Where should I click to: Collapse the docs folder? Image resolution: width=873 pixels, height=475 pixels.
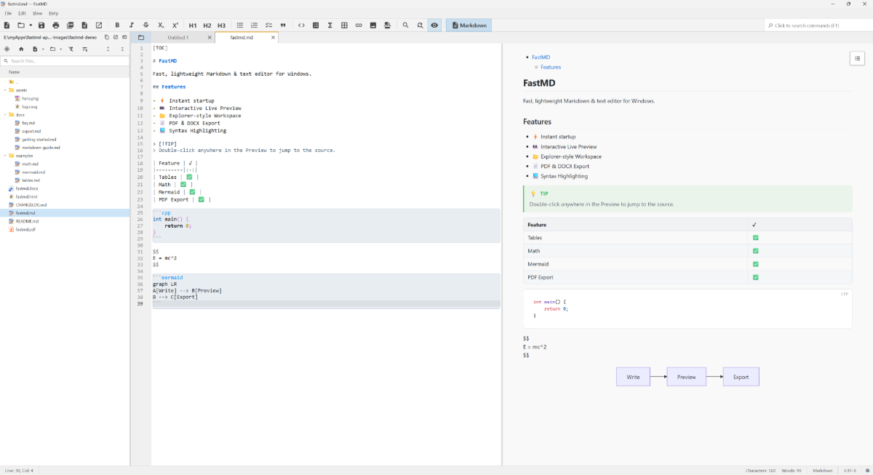tap(5, 115)
